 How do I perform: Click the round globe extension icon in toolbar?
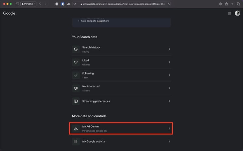pos(57,4)
